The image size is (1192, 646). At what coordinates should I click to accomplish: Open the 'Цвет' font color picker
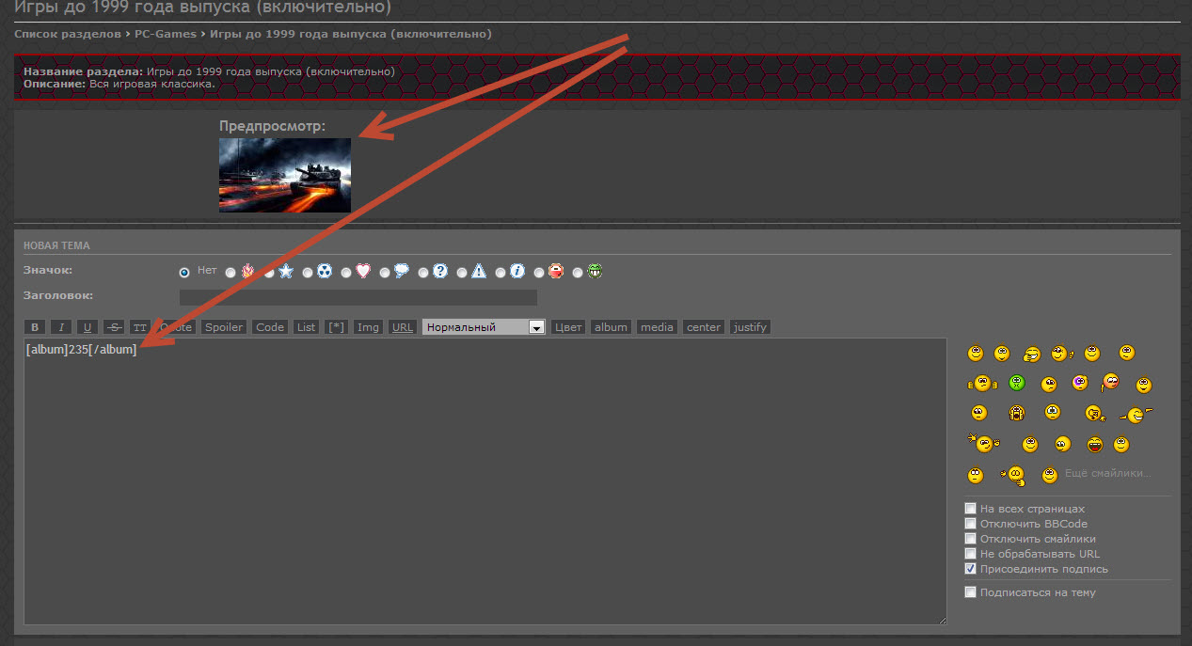click(x=568, y=327)
